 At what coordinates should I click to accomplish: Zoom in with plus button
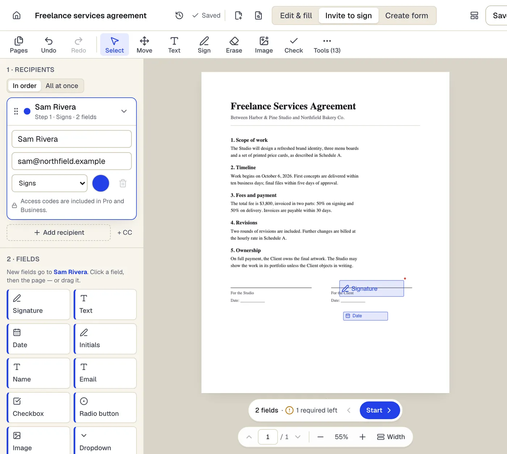point(363,437)
